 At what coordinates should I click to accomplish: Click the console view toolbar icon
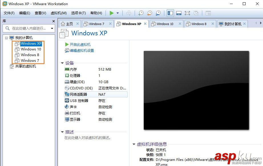(208, 13)
